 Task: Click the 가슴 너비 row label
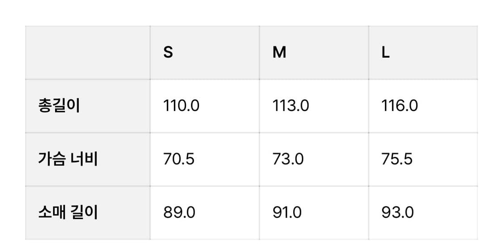(68, 159)
